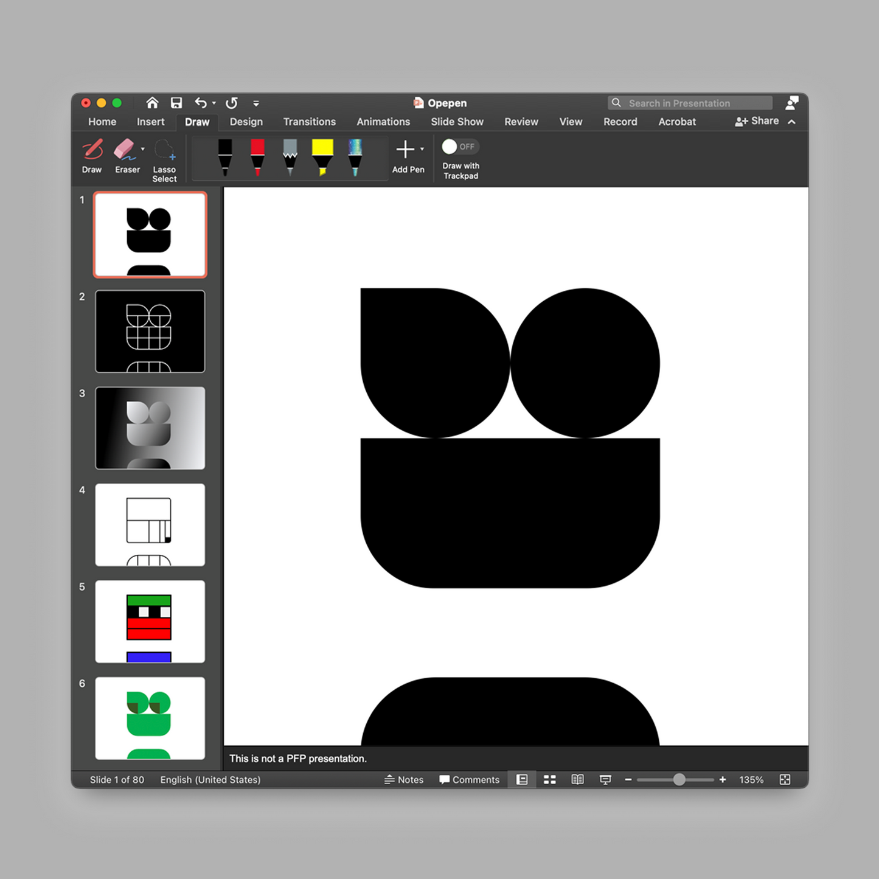The height and width of the screenshot is (879, 879).
Task: Select the yellow highlighter
Action: [322, 158]
